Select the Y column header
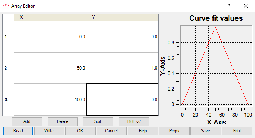Image resolution: width=255 pixels, height=138 pixels. tap(122, 18)
